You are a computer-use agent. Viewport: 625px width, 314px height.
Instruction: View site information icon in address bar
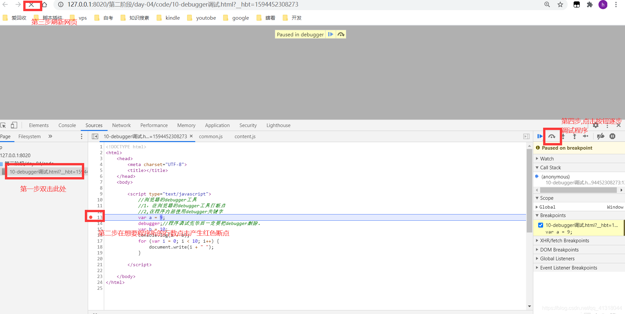click(x=61, y=5)
